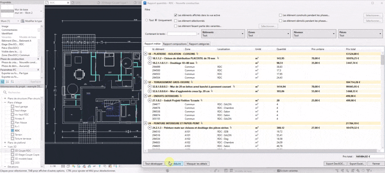
Task: Check Les élément sélectionnés option
Action: coord(176,21)
